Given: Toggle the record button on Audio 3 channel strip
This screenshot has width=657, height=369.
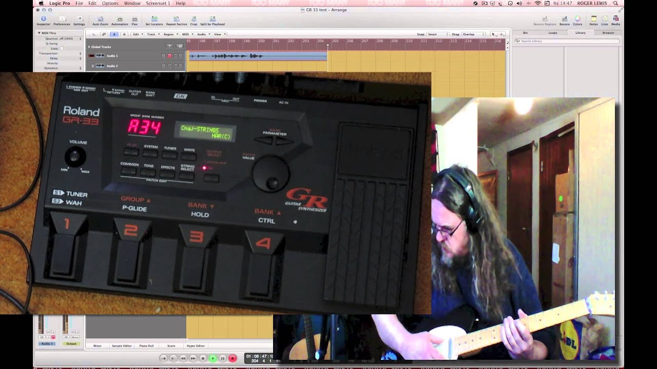Looking at the screenshot, I should [53, 337].
